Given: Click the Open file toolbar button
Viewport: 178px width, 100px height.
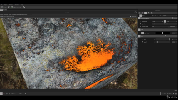Looking at the screenshot, I should tap(4, 7).
